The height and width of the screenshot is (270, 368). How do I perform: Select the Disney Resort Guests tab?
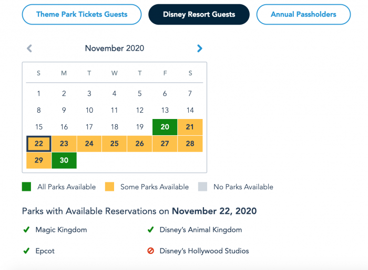199,14
